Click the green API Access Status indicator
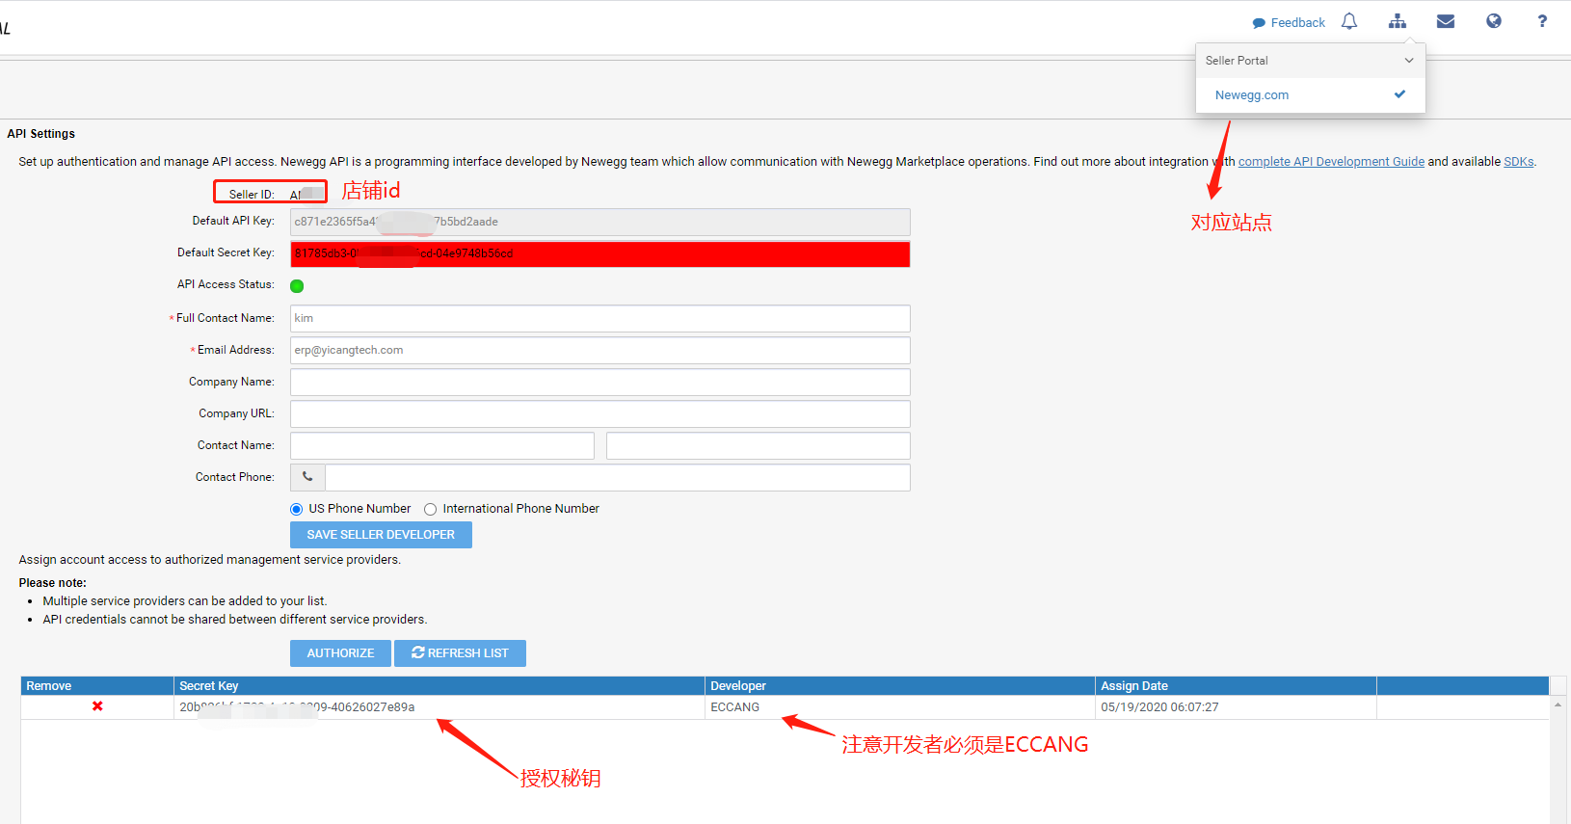Viewport: 1571px width, 824px height. click(x=297, y=285)
